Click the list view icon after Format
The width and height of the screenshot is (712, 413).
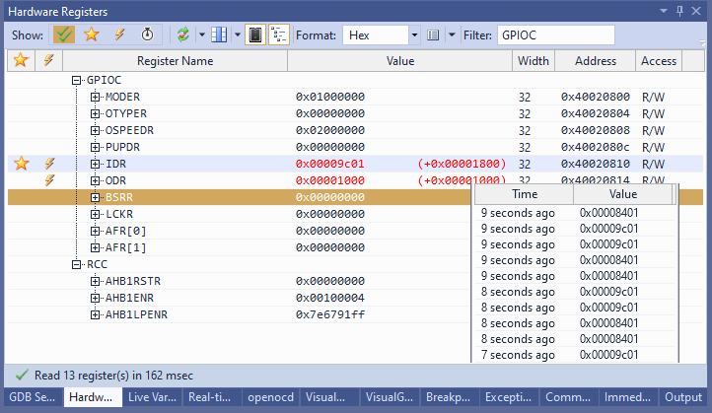(x=433, y=34)
